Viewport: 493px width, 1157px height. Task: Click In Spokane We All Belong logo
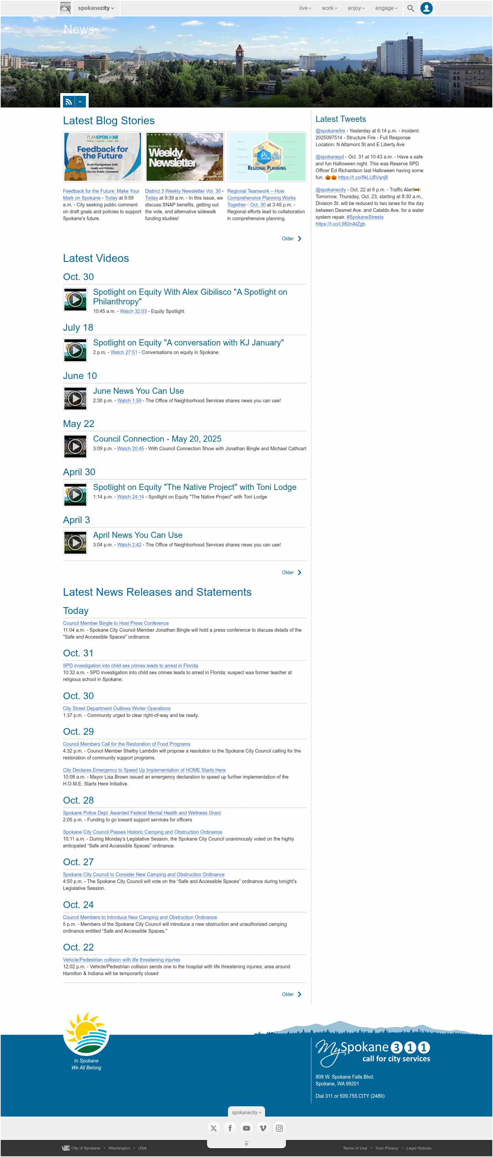[86, 1042]
